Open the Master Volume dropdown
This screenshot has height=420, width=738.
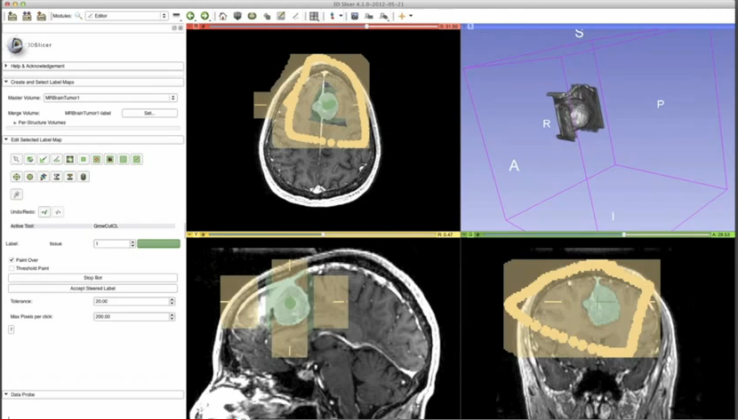pyautogui.click(x=109, y=98)
